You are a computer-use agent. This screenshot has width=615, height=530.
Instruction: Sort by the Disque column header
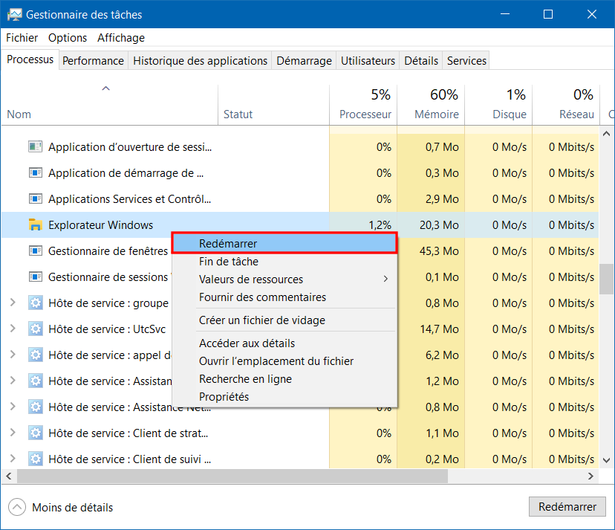click(x=498, y=106)
